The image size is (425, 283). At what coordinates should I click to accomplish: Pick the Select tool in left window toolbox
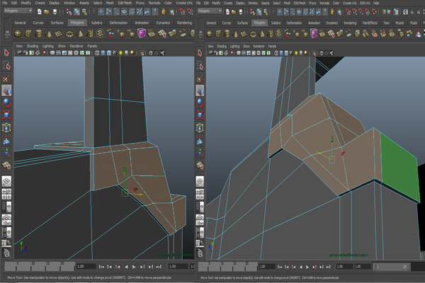pos(6,52)
